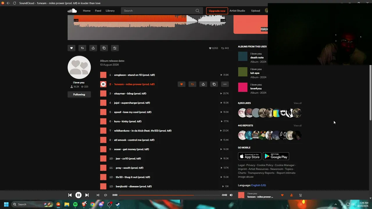Like the album with the heart button
The width and height of the screenshot is (372, 209).
(x=71, y=48)
